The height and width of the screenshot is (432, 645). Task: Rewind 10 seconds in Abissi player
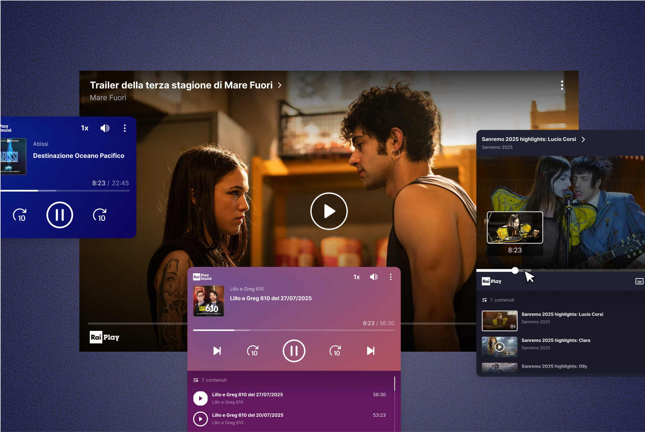[20, 215]
